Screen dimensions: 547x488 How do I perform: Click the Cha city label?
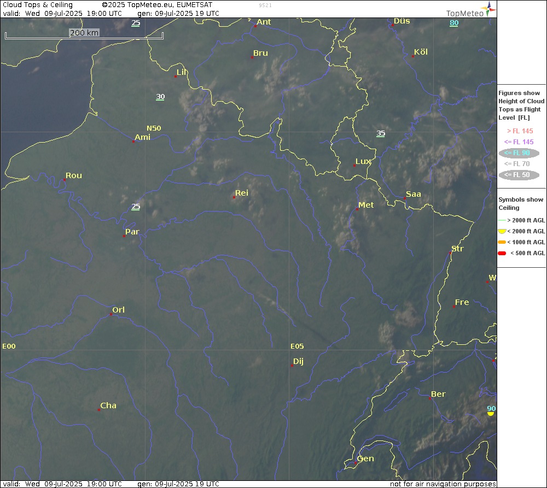tap(108, 405)
